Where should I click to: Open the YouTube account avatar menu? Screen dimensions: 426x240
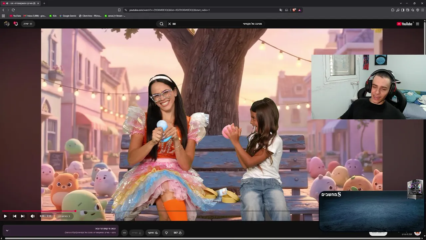point(6,24)
